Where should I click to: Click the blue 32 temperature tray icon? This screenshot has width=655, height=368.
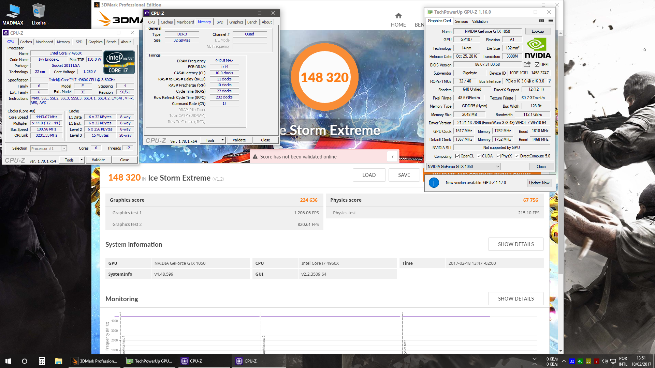click(x=572, y=361)
